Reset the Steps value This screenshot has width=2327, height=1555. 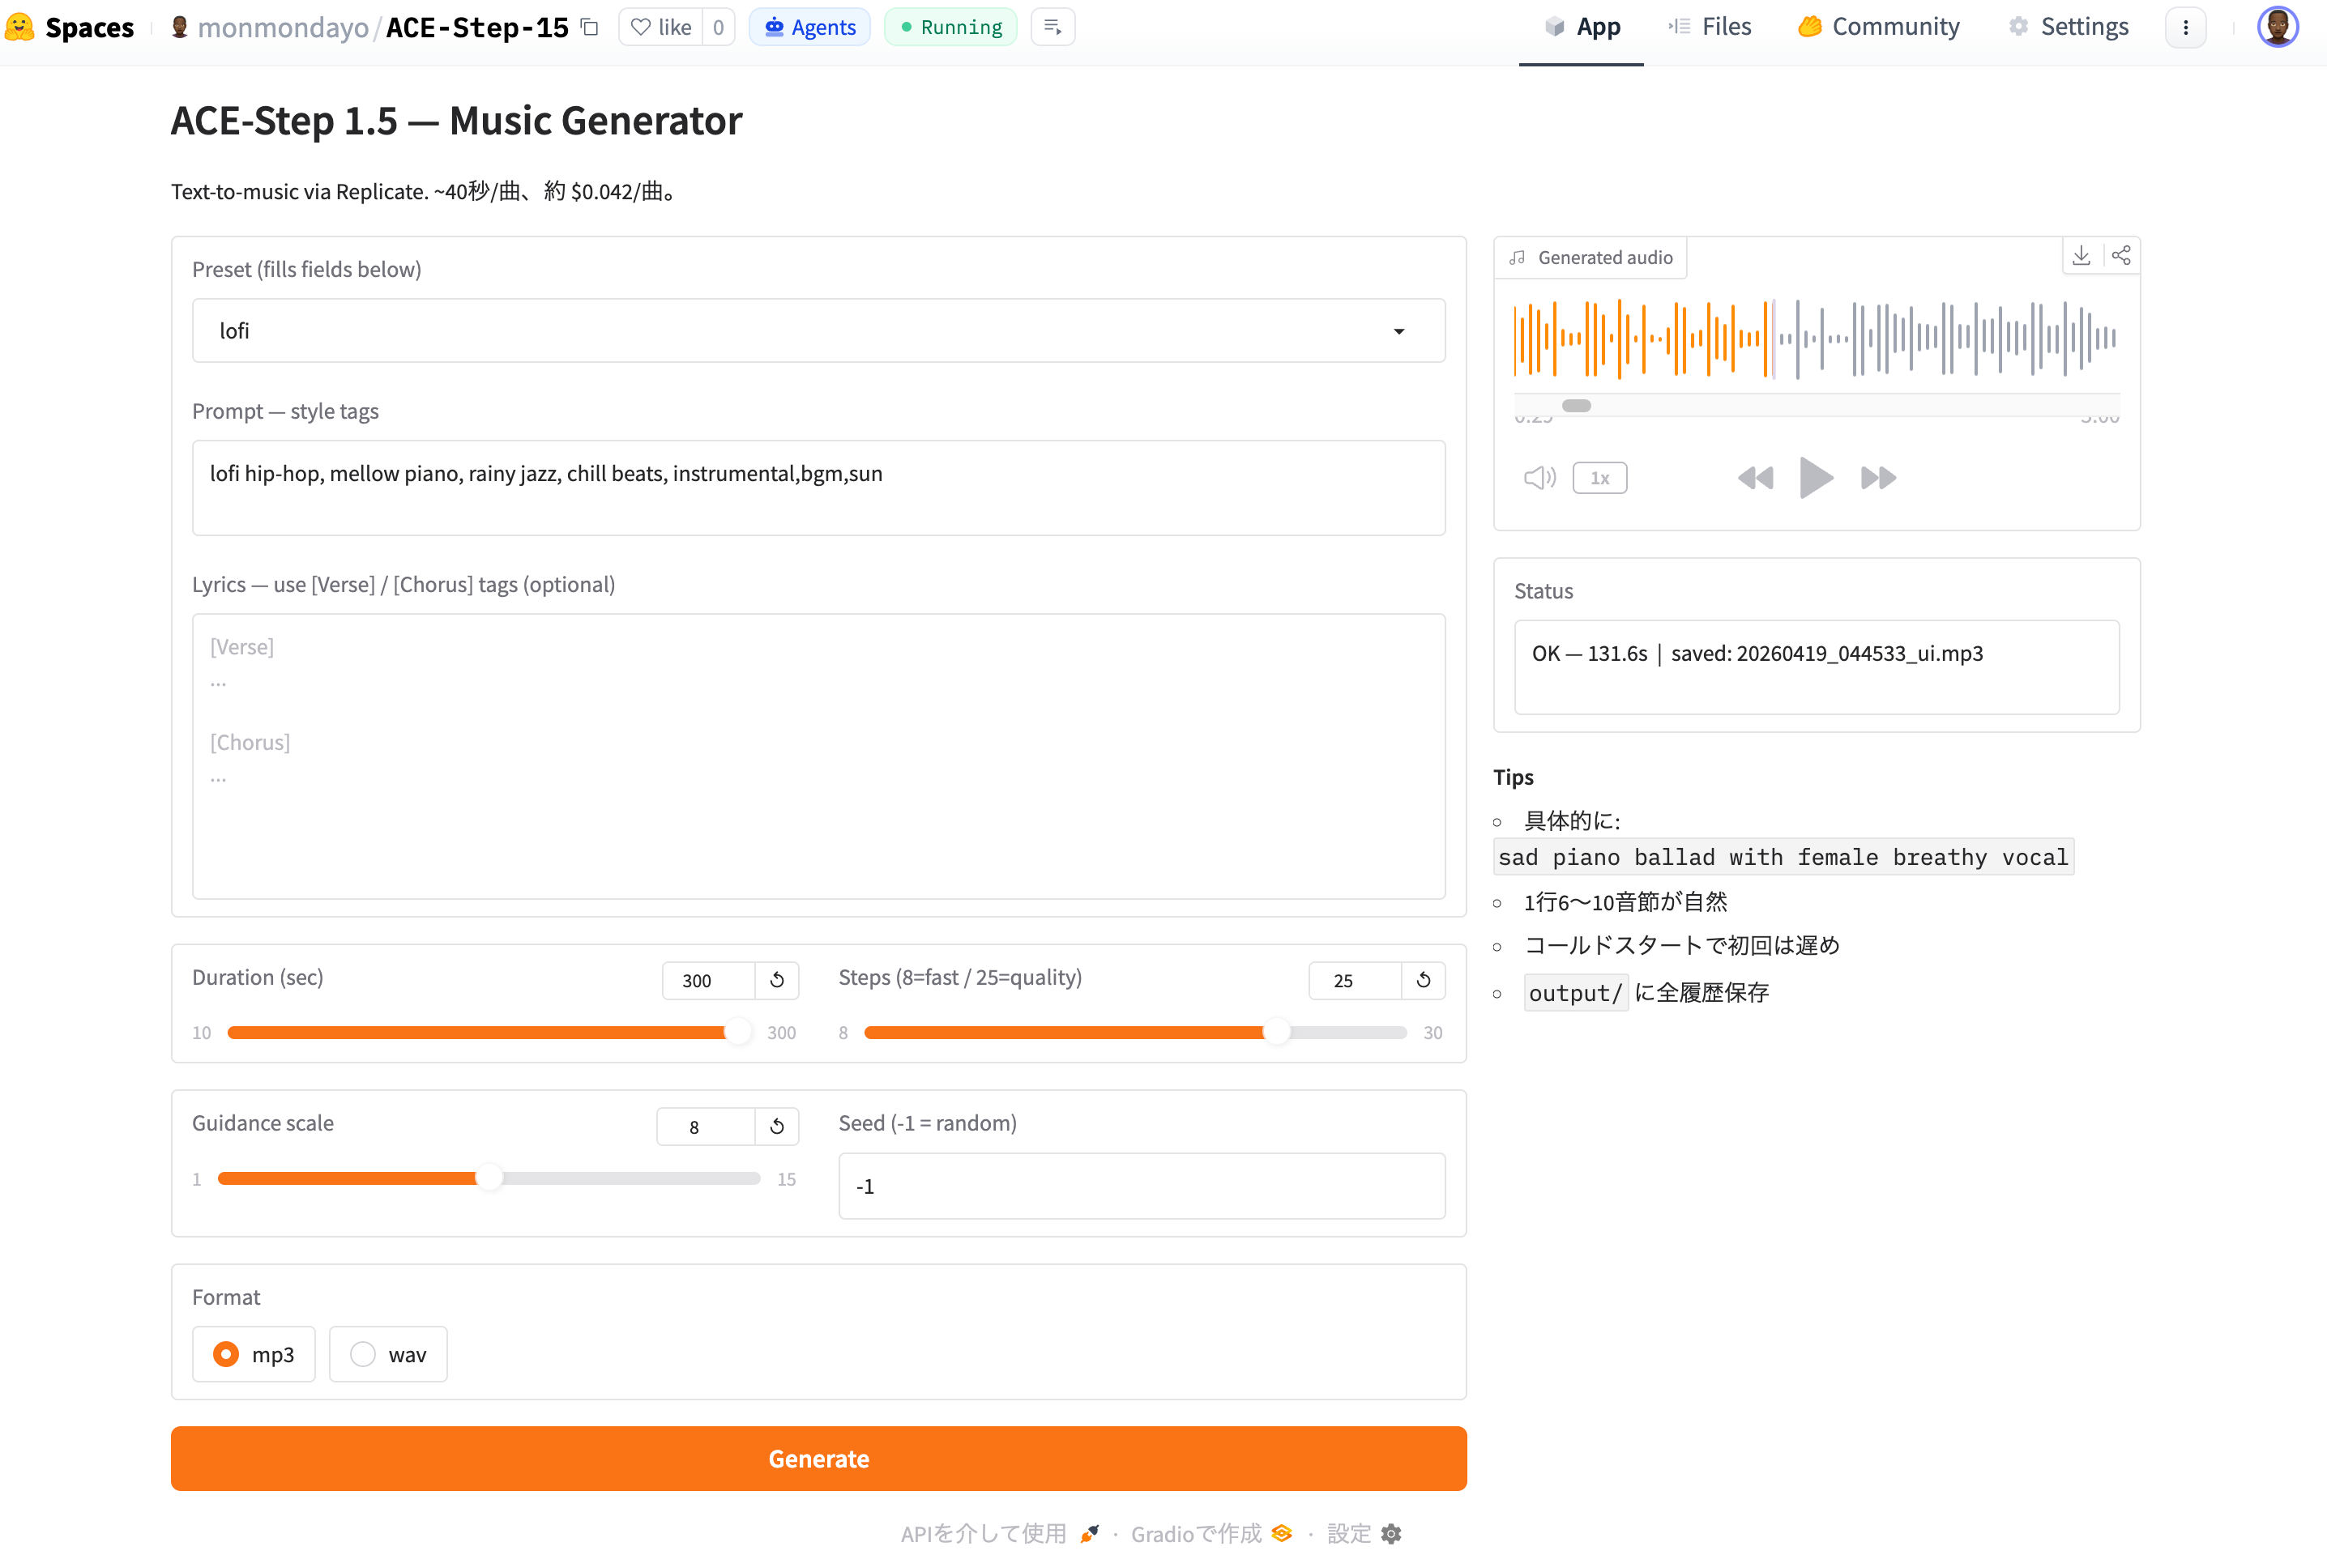(x=1424, y=980)
